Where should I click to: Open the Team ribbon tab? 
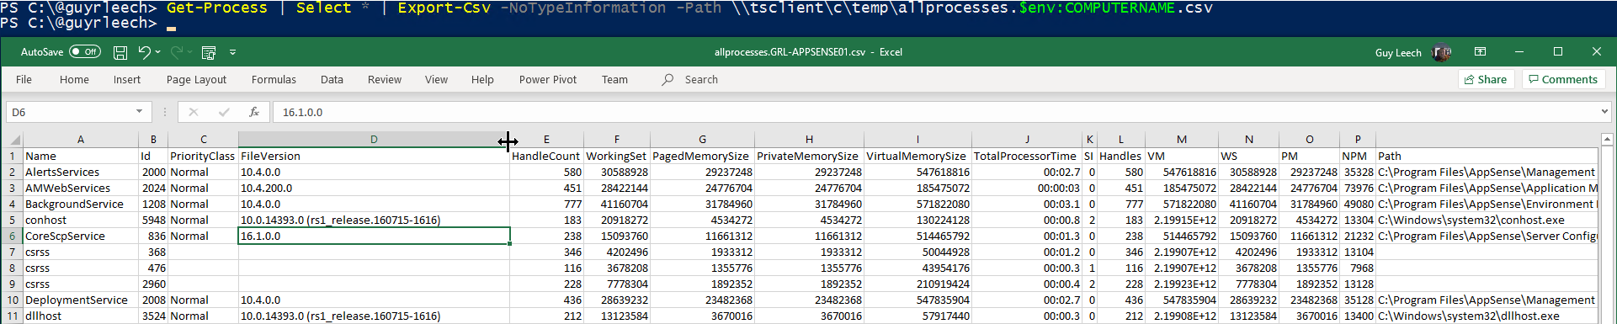pos(614,80)
